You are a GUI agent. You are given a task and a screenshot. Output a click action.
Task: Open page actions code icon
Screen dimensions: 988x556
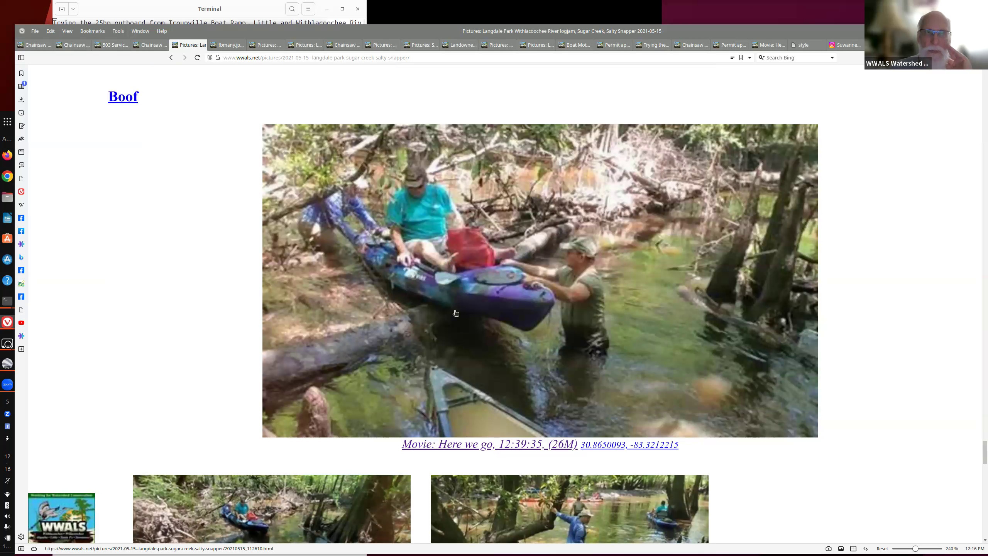[866, 549]
